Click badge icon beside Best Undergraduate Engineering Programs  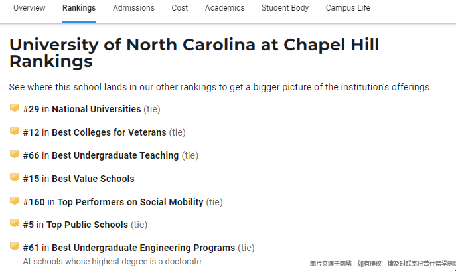tap(15, 246)
